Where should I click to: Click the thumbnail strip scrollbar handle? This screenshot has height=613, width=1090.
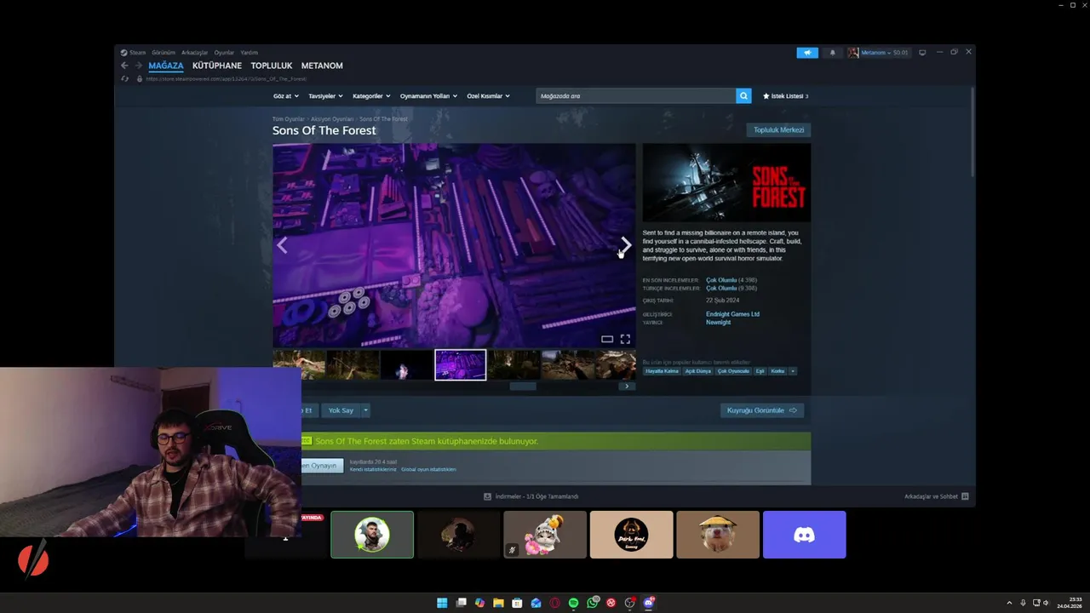[x=523, y=387]
